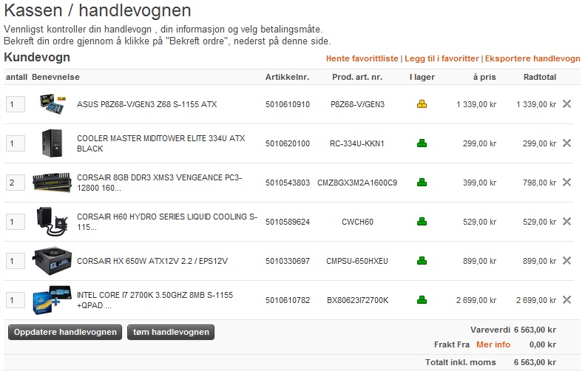This screenshot has height=374, width=588.
Task: Click Prod. art. nr. column header
Action: tap(357, 77)
